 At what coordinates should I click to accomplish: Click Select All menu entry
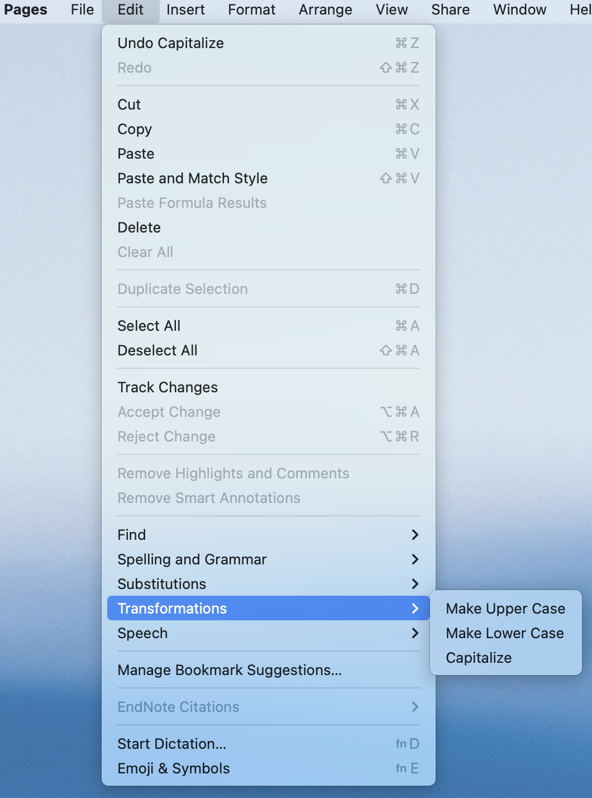point(149,326)
